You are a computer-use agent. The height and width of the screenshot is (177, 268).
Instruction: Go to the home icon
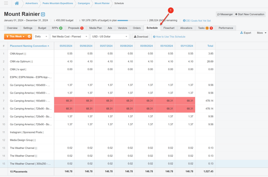(17, 3)
